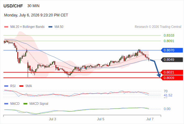Click the MA 50 blue legend swatch
The width and height of the screenshot is (184, 124).
pos(51,27)
